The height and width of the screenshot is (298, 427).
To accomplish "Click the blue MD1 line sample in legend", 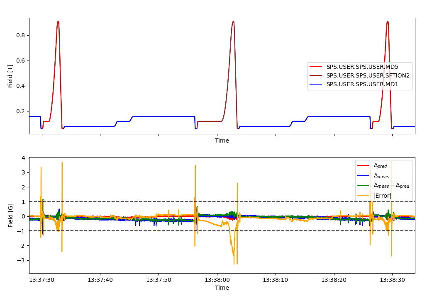I will (316, 85).
